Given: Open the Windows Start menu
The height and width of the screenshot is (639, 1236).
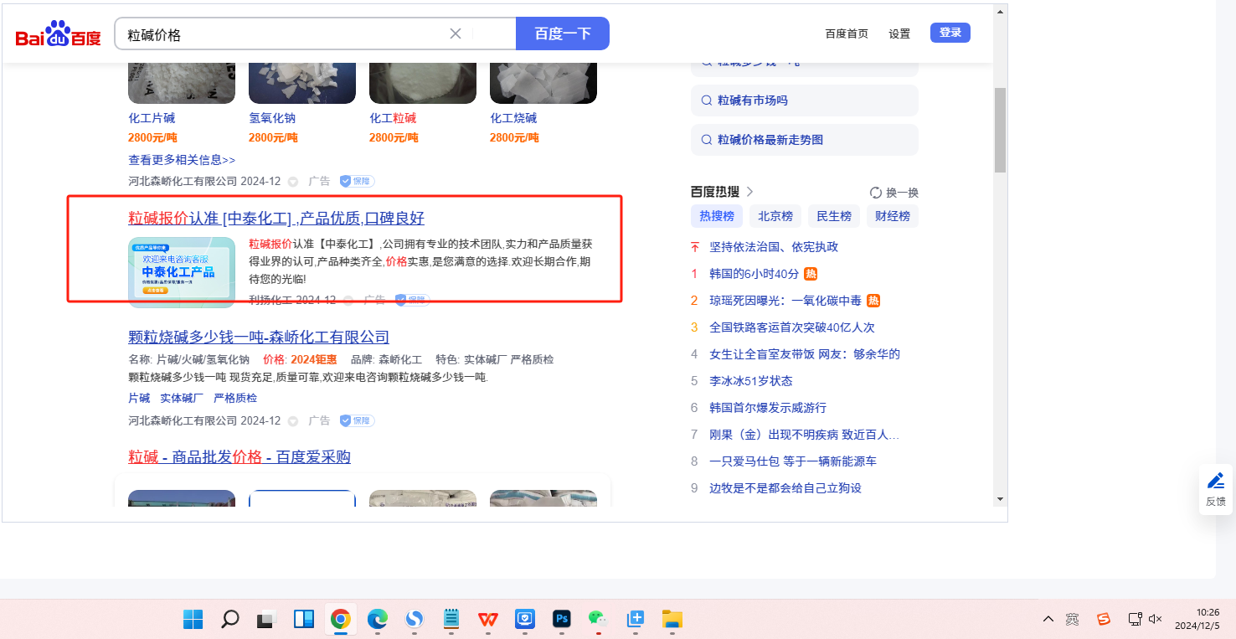Looking at the screenshot, I should click(x=193, y=619).
